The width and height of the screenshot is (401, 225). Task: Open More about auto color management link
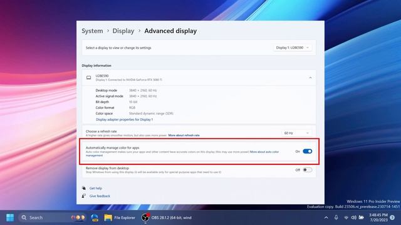coord(264,152)
